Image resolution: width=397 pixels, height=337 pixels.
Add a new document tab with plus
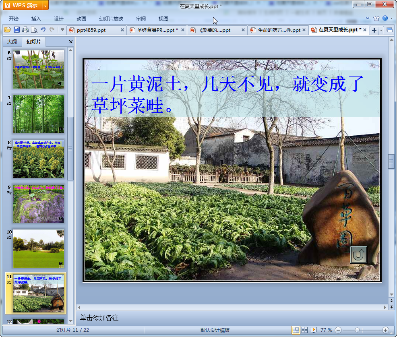(374, 30)
